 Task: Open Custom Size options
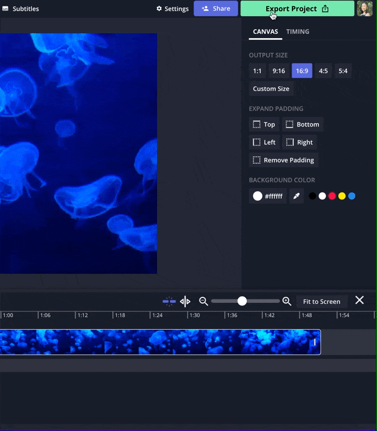pos(271,89)
